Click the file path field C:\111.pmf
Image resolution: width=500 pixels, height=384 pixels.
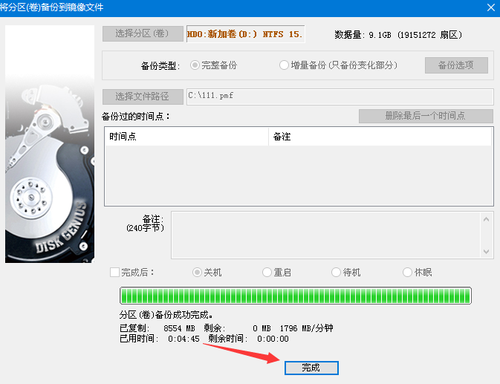340,97
